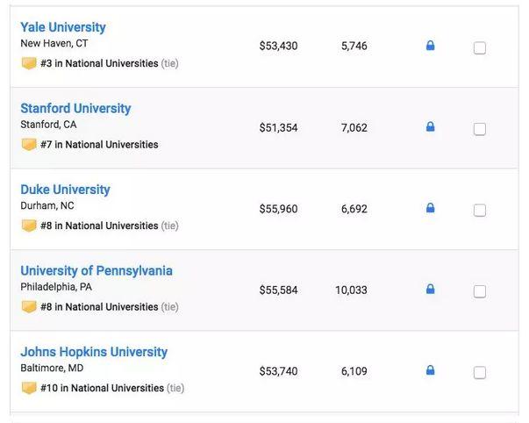
Task: Click the ranking badge icon under Duke University
Action: point(29,226)
